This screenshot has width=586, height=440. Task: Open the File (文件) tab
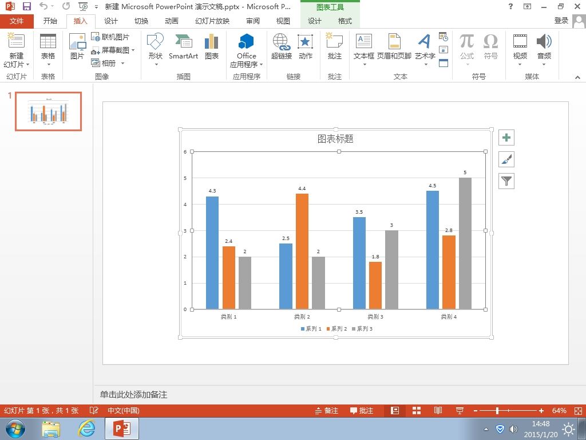pyautogui.click(x=17, y=21)
